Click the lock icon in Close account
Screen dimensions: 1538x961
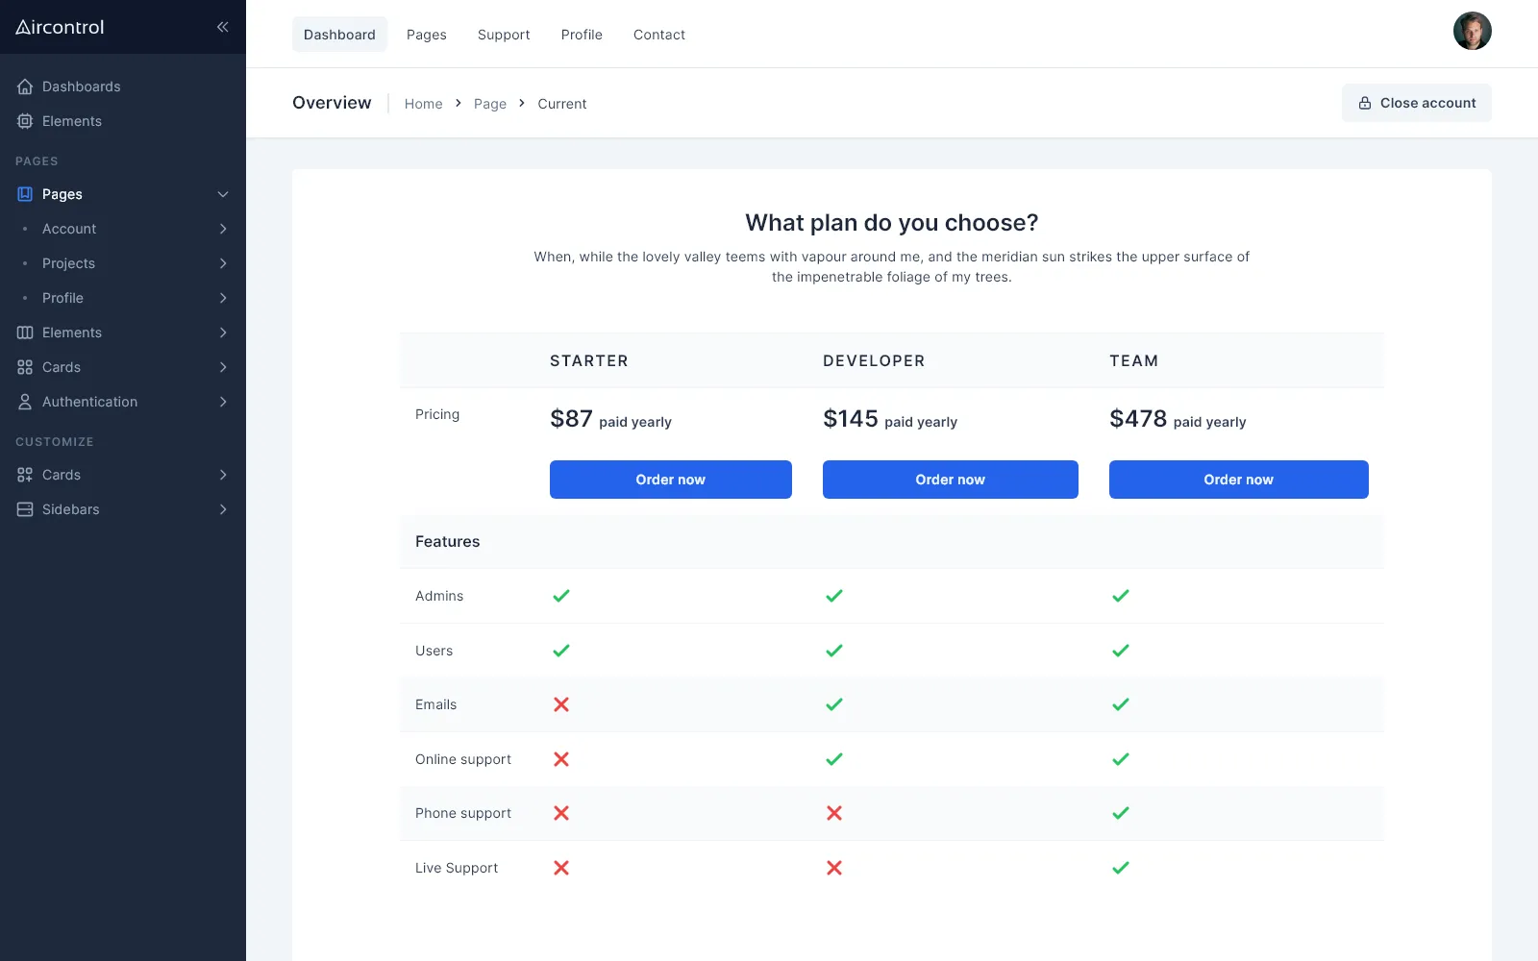coord(1365,103)
